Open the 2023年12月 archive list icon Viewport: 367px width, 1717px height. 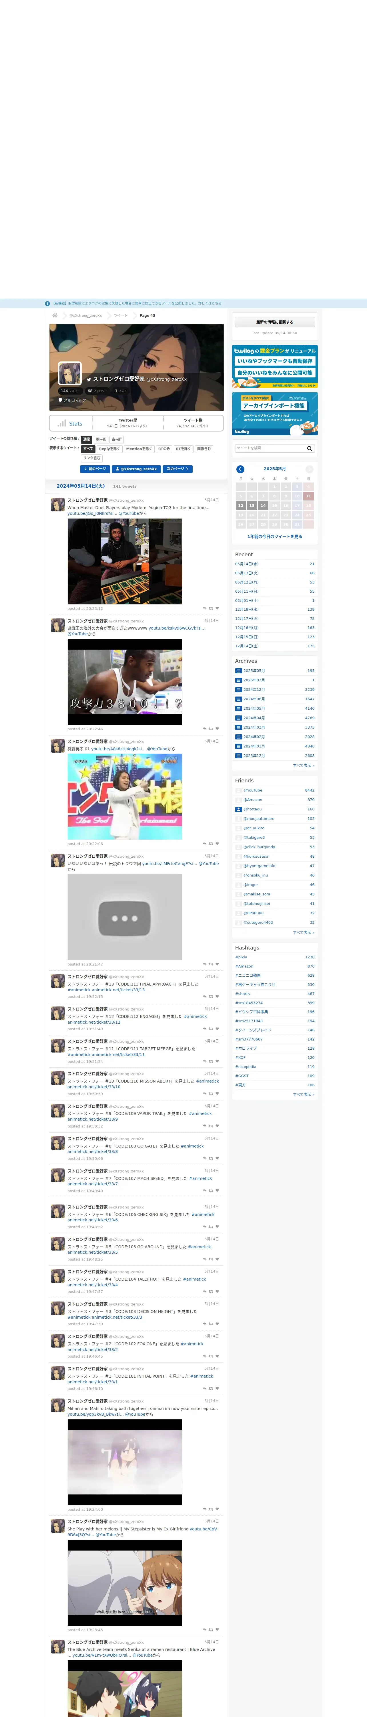(x=238, y=755)
